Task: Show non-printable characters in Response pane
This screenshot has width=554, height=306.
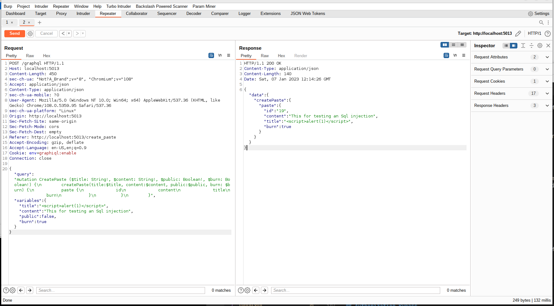Action: [x=455, y=56]
